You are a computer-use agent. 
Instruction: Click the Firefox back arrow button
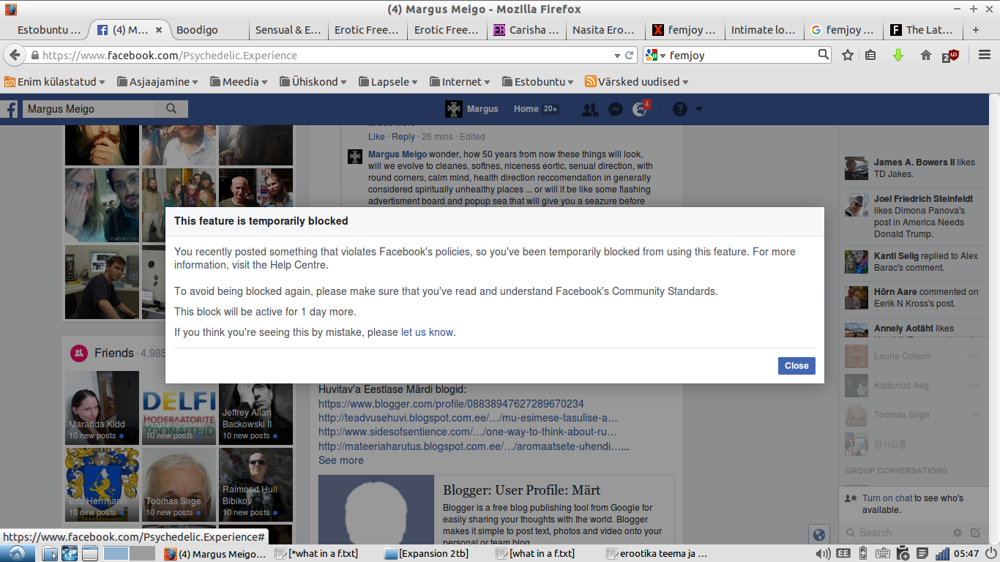point(14,55)
